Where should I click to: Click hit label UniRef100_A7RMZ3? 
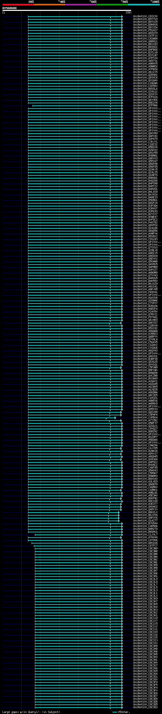[145, 334]
